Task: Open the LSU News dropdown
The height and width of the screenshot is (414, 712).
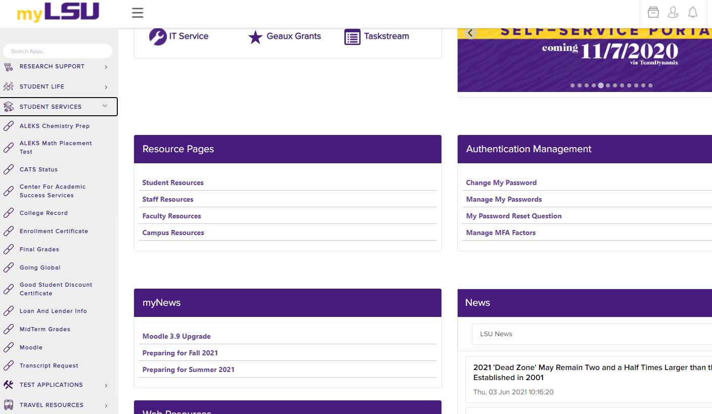Action: (592, 334)
